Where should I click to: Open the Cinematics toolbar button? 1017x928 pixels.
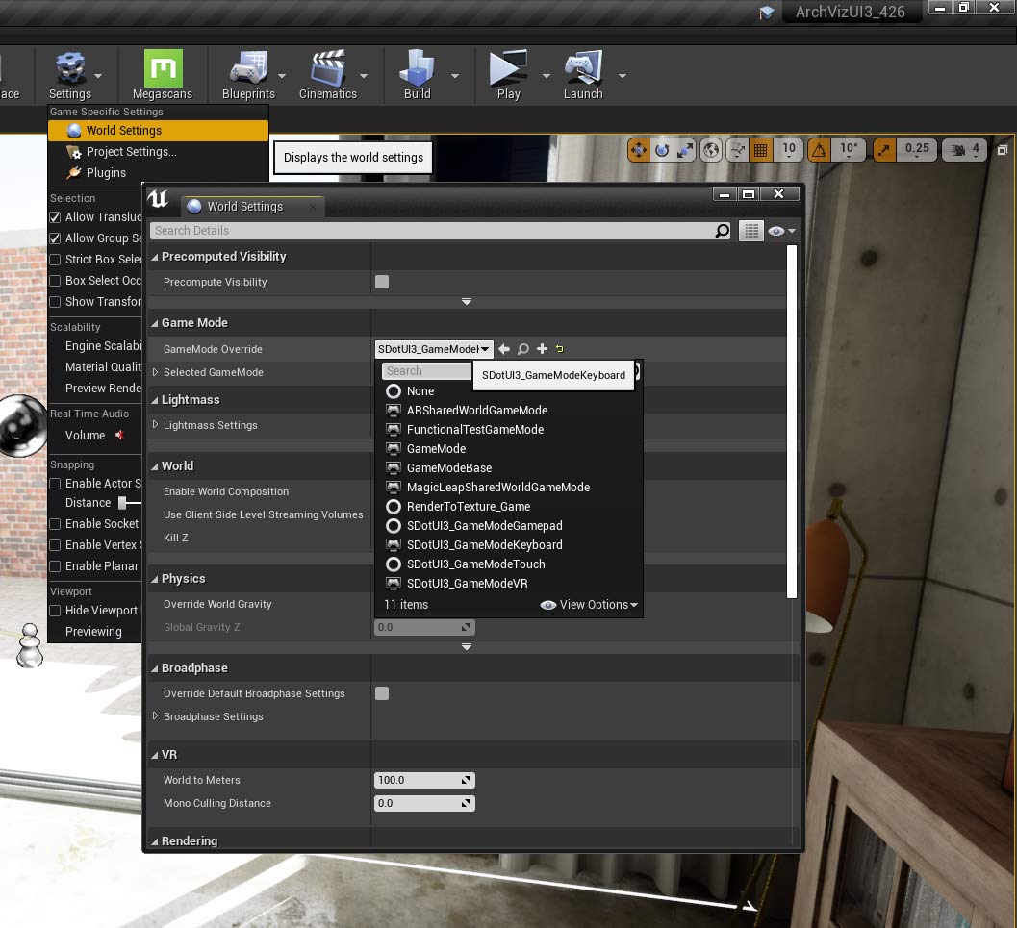pyautogui.click(x=327, y=74)
